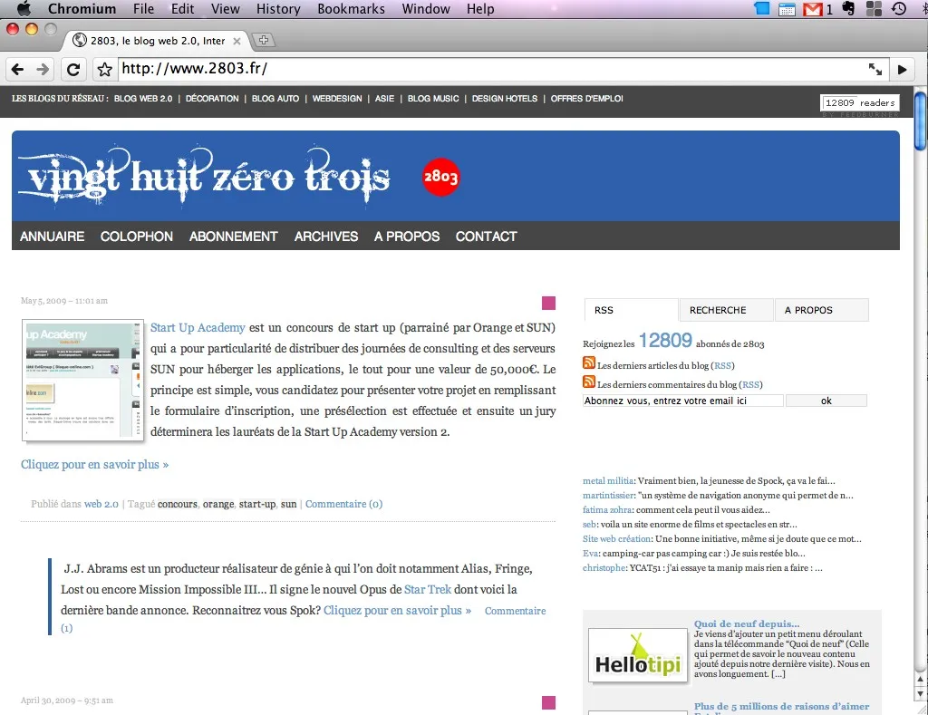Image resolution: width=928 pixels, height=715 pixels.
Task: Click the scrollbar down arrow
Action: click(921, 693)
